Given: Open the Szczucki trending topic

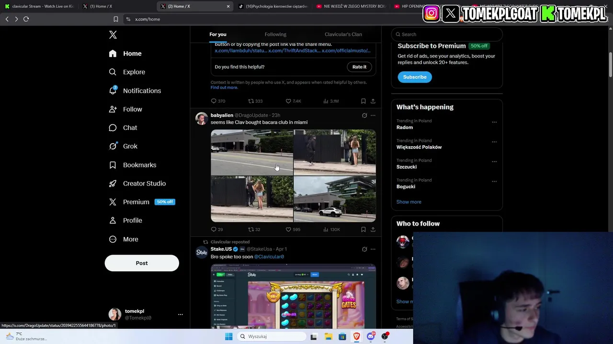Looking at the screenshot, I should point(407,167).
